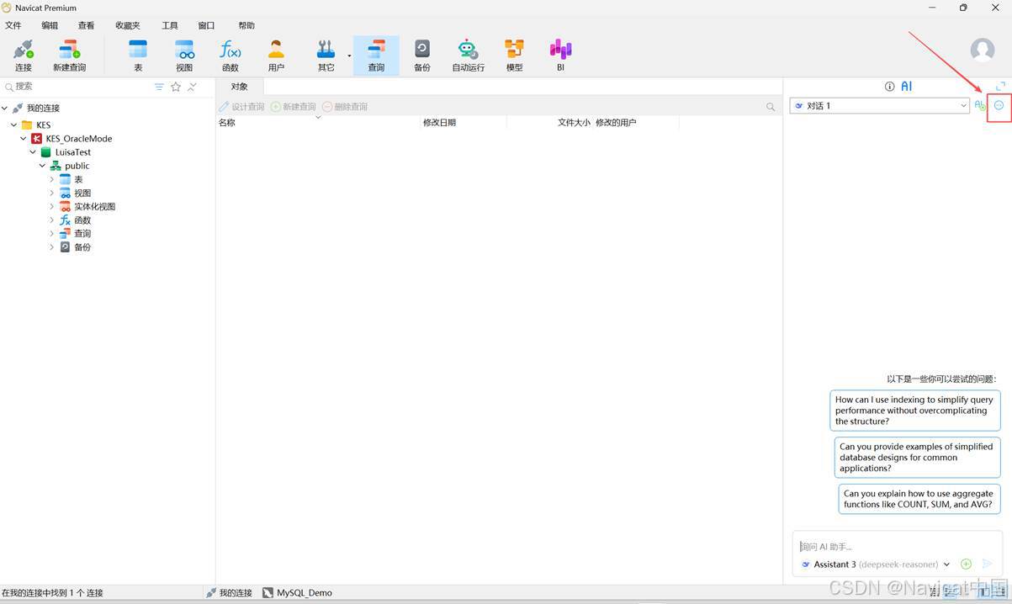Click the filter icon beside navigation search

159,87
